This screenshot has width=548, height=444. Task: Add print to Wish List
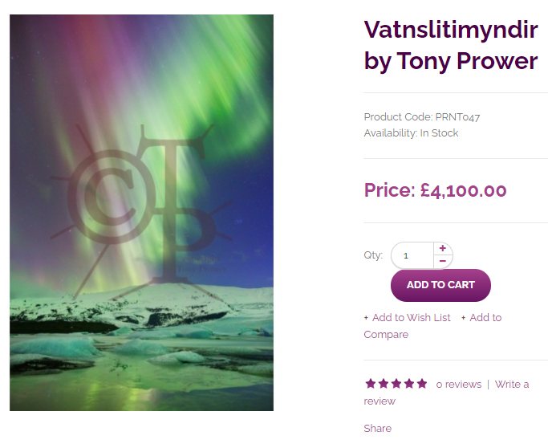click(x=411, y=317)
